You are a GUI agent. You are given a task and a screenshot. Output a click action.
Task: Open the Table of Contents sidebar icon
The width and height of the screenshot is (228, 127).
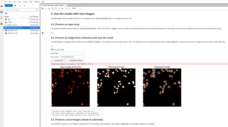2,18
